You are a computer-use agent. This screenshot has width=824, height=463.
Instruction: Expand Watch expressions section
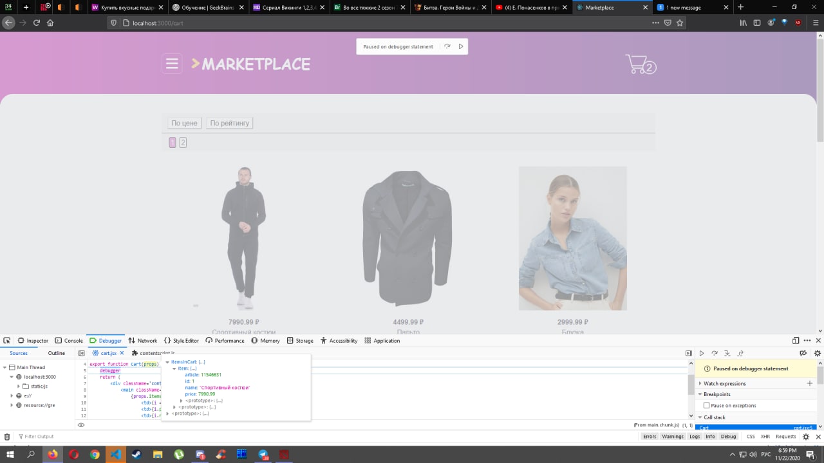click(x=700, y=383)
